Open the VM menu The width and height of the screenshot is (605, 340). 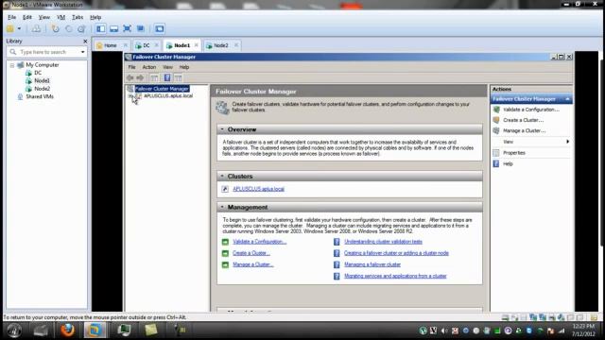(x=60, y=17)
